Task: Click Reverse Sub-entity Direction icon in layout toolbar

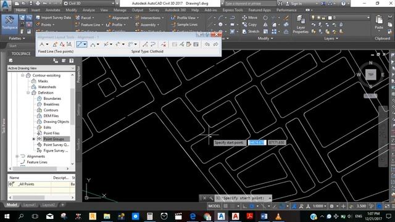Action: pos(152,44)
